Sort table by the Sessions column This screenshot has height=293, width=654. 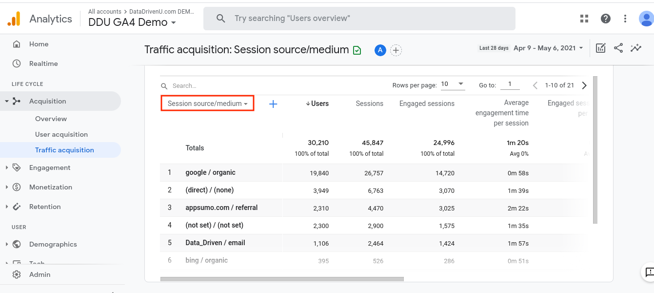(369, 104)
